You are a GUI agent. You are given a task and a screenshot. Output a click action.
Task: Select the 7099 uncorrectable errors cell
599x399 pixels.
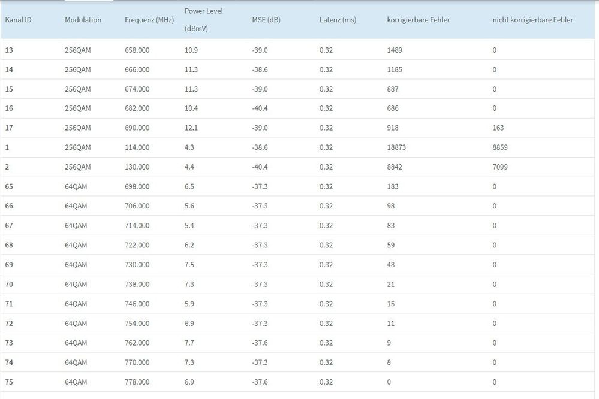click(x=500, y=167)
